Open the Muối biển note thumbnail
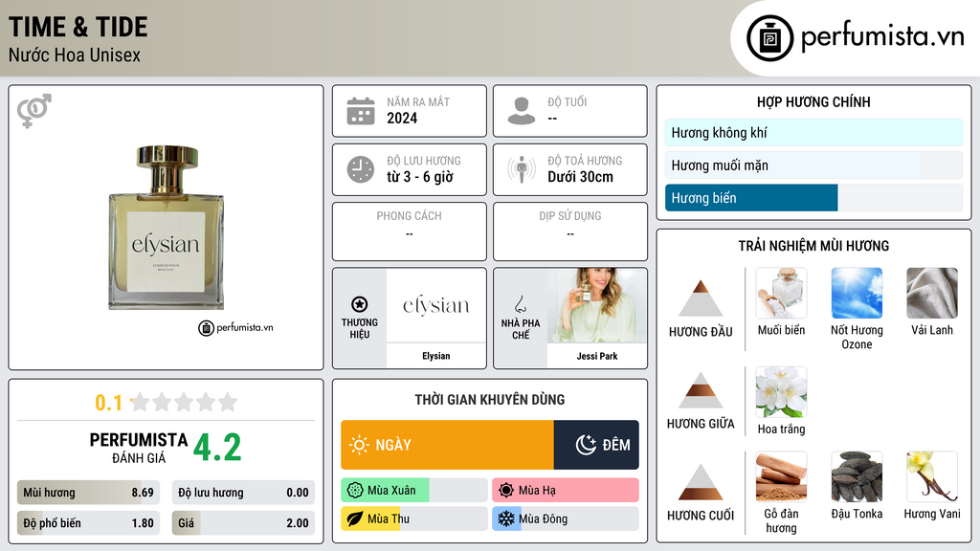This screenshot has height=551, width=980. point(781,293)
